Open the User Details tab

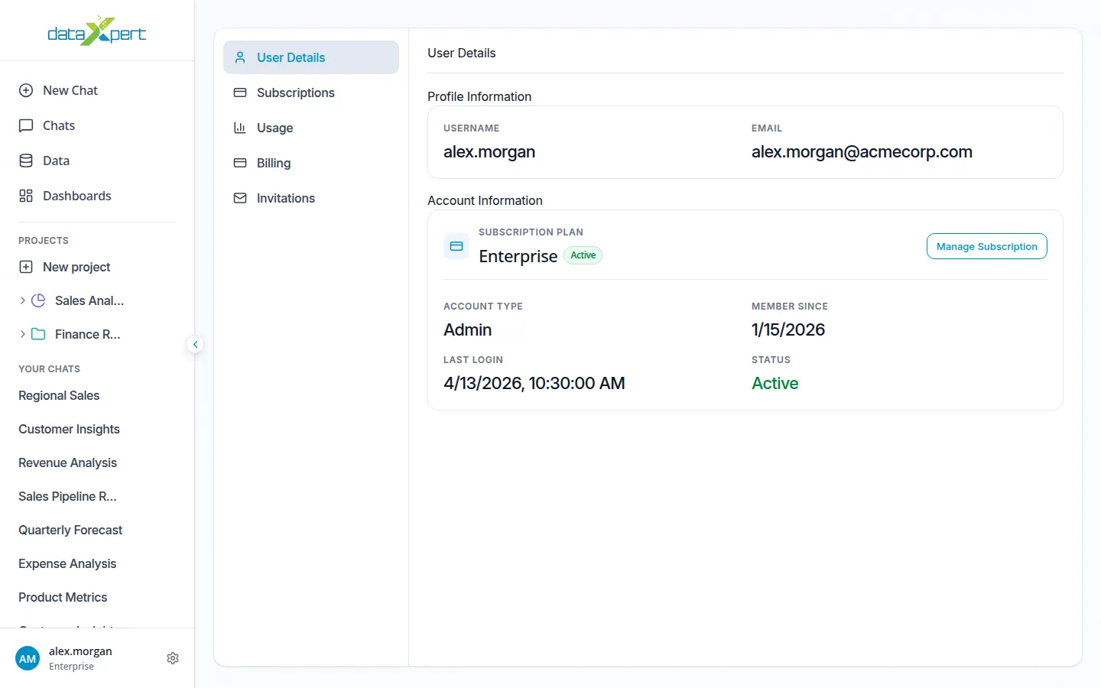[x=311, y=57]
